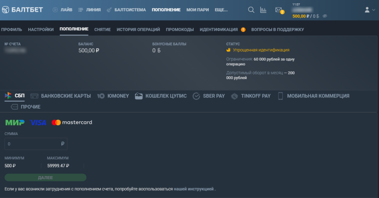Click the VISA card logo
The width and height of the screenshot is (379, 198).
[38, 122]
